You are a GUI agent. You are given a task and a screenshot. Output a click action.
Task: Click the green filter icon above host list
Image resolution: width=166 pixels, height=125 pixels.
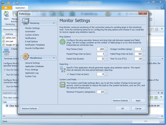(x=162, y=29)
